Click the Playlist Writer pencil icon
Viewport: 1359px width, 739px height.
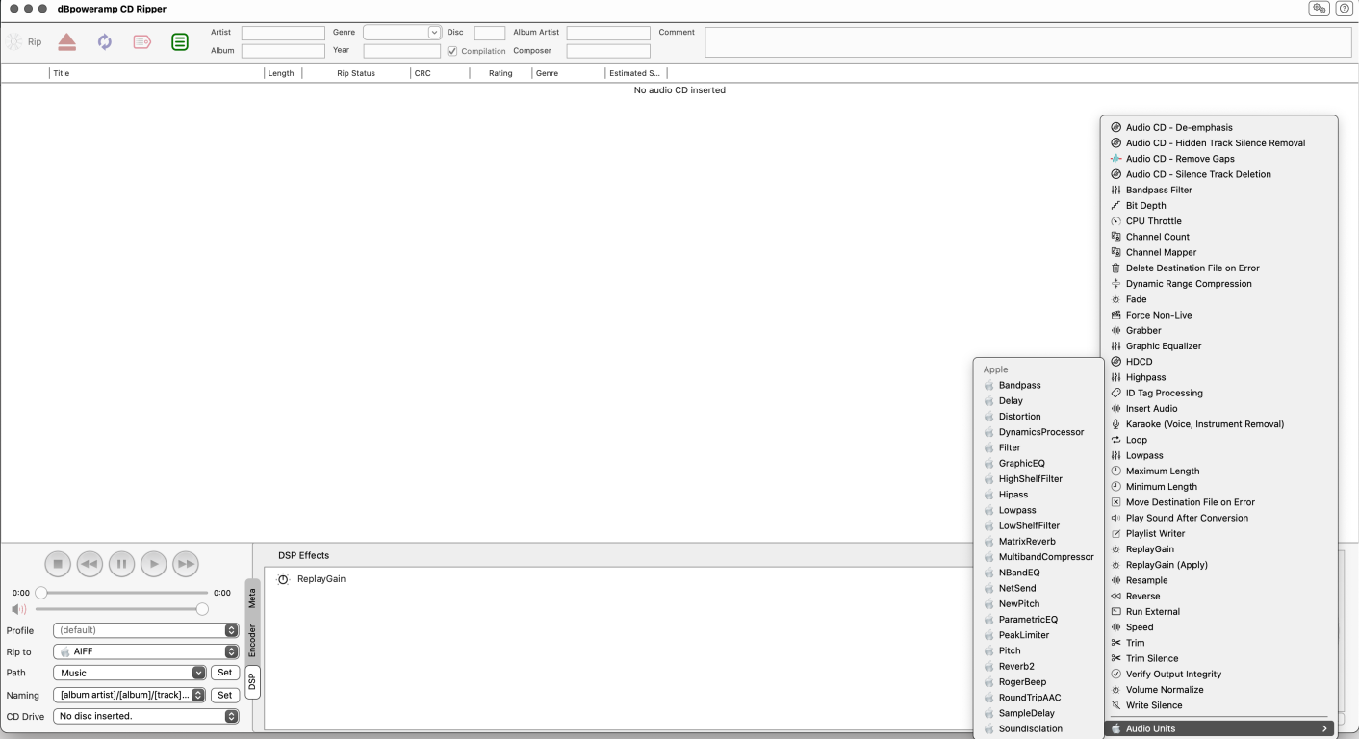pyautogui.click(x=1116, y=533)
